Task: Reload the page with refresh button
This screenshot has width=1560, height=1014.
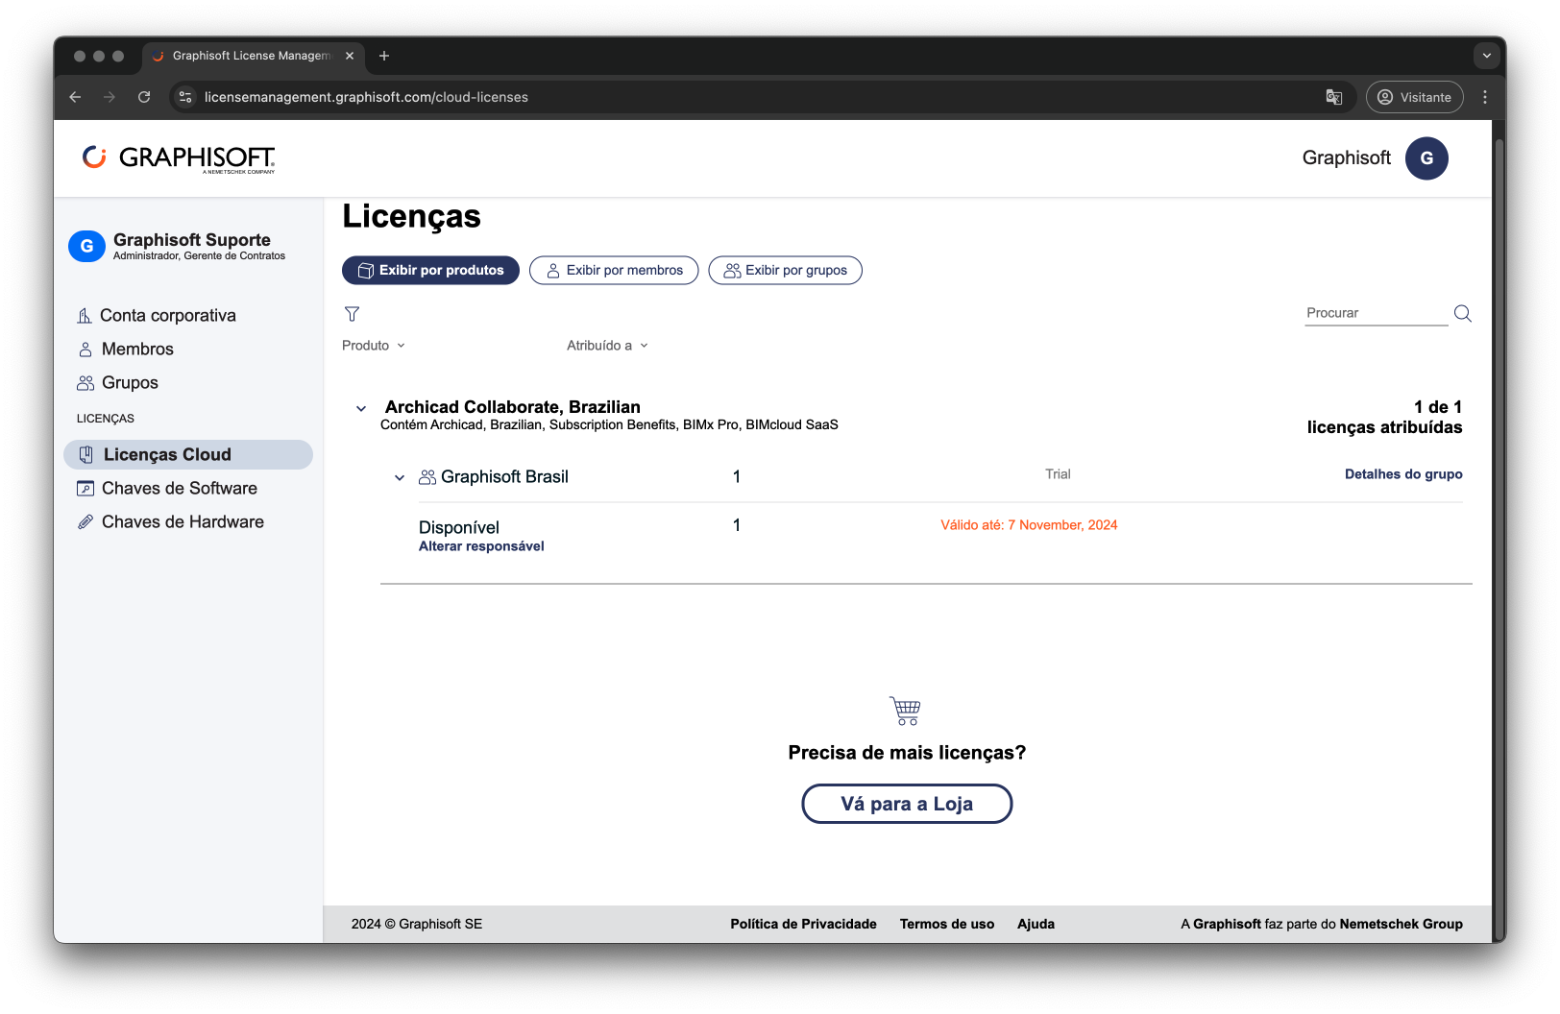Action: (144, 97)
